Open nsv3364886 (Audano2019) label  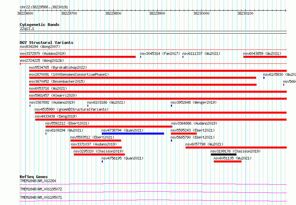194,123
